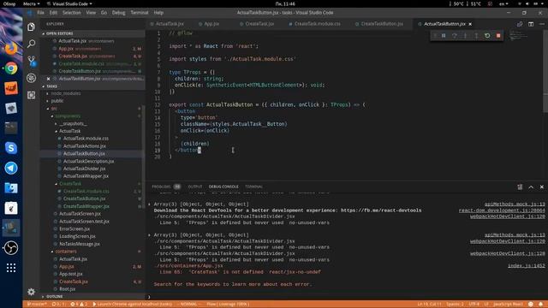The height and width of the screenshot is (308, 548).
Task: Stop the debug session
Action: 498,36
